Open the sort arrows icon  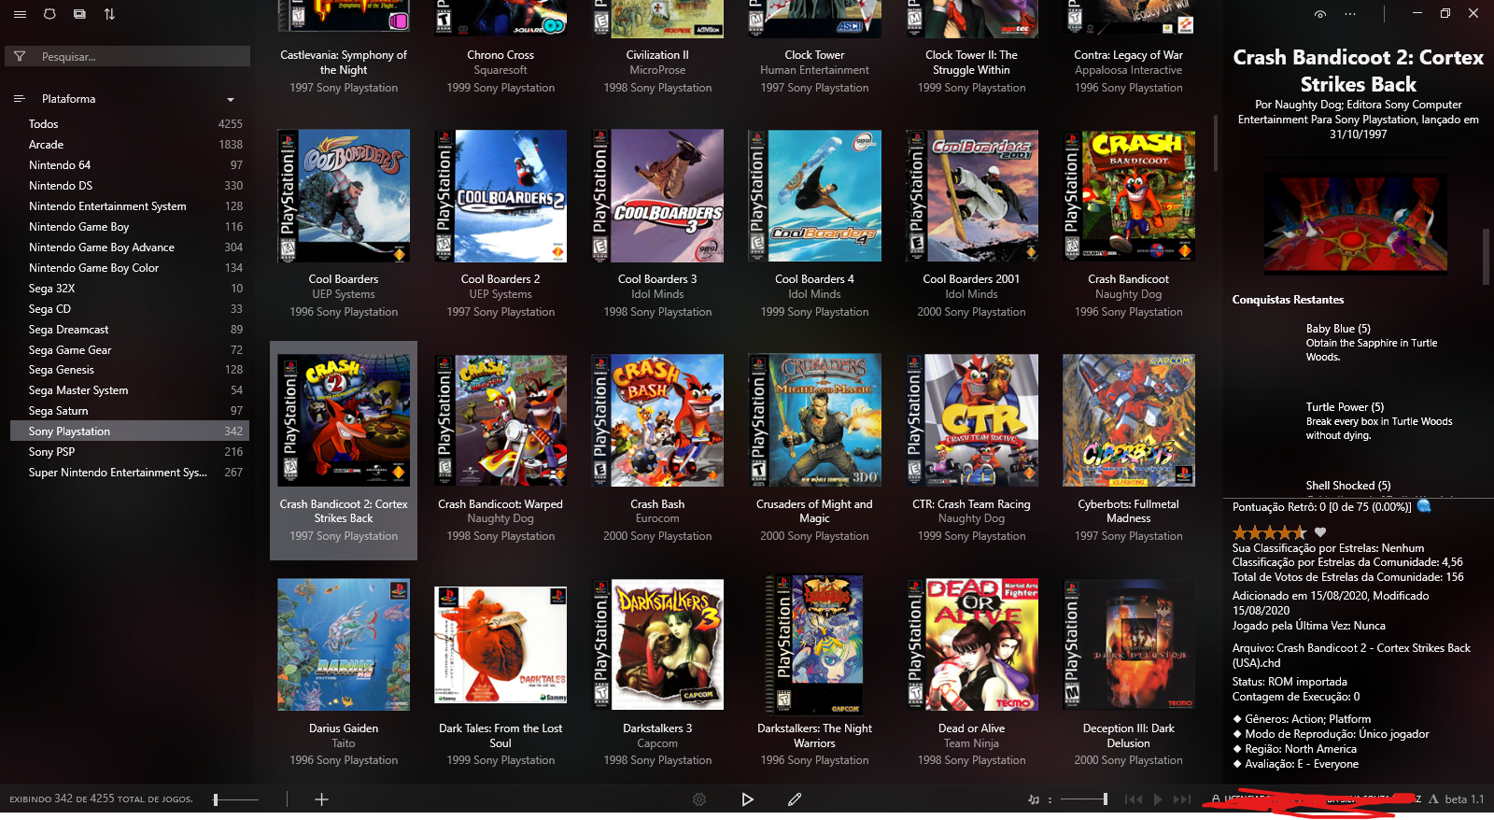[109, 14]
